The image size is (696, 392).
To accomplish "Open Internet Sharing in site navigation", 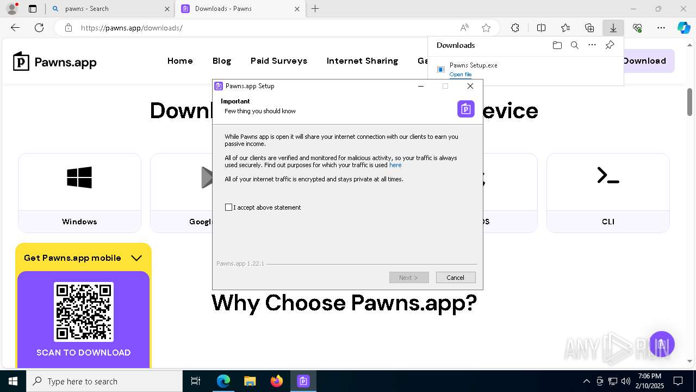I will tap(363, 61).
